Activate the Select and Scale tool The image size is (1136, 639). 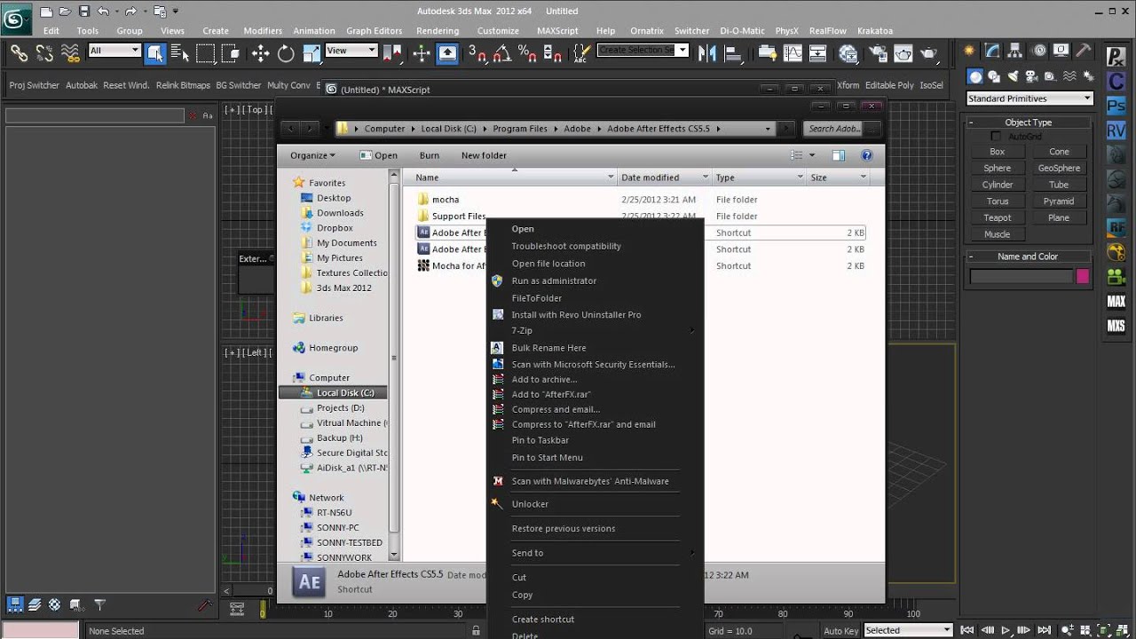pyautogui.click(x=311, y=53)
